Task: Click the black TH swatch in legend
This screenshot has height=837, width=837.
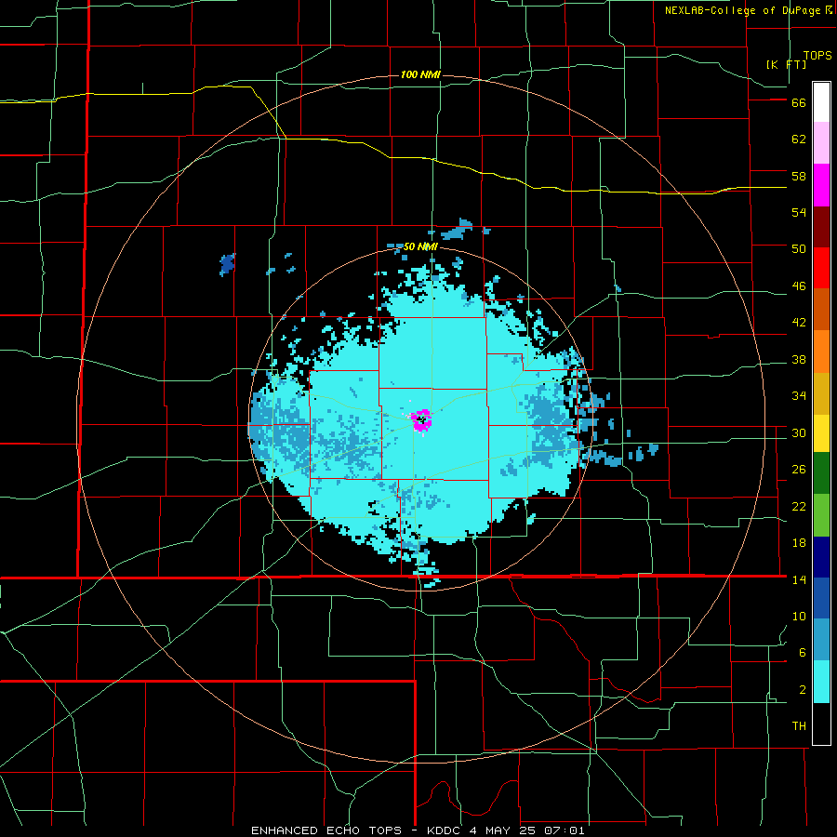Action: click(x=821, y=724)
